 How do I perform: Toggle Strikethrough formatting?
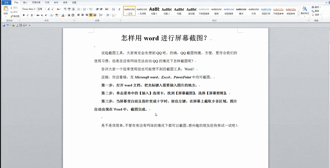[x=38, y=15]
